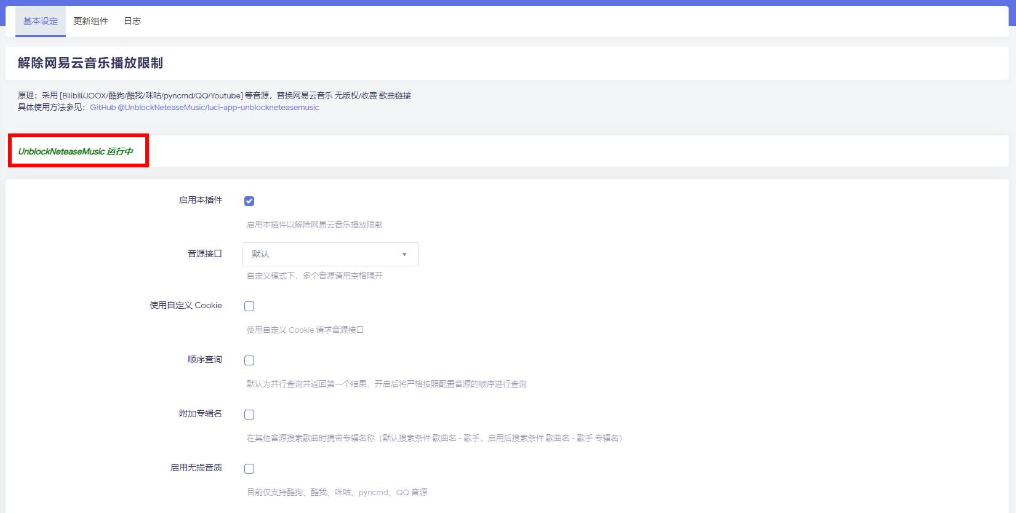The height and width of the screenshot is (513, 1016).
Task: Uncheck the 启用本插件 checkbox
Action: [x=249, y=201]
